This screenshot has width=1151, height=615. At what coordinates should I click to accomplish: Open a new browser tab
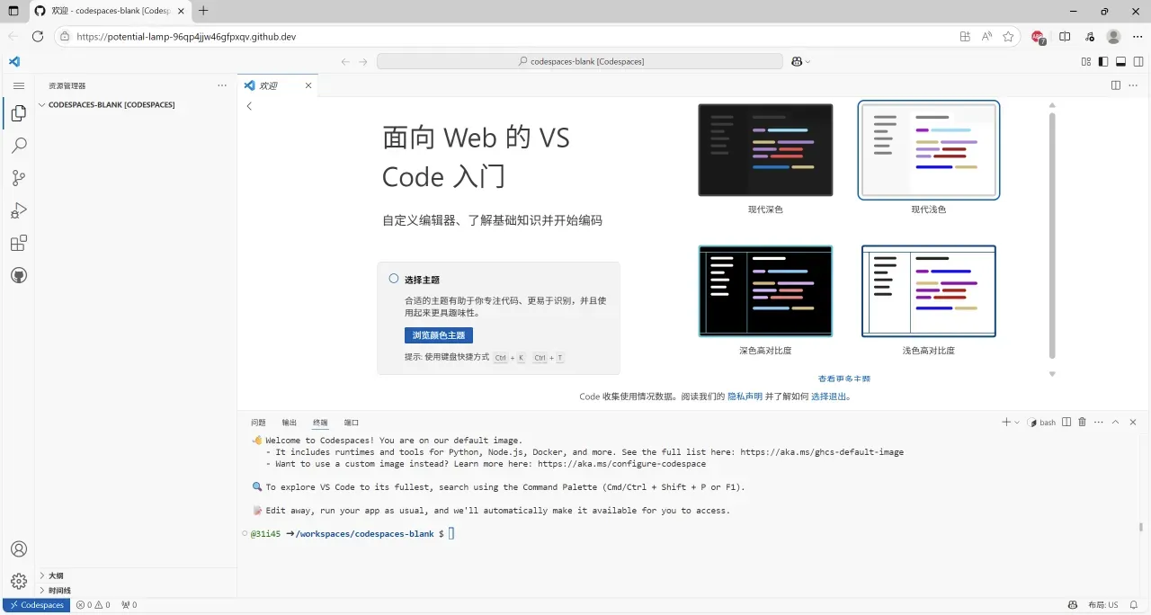203,11
